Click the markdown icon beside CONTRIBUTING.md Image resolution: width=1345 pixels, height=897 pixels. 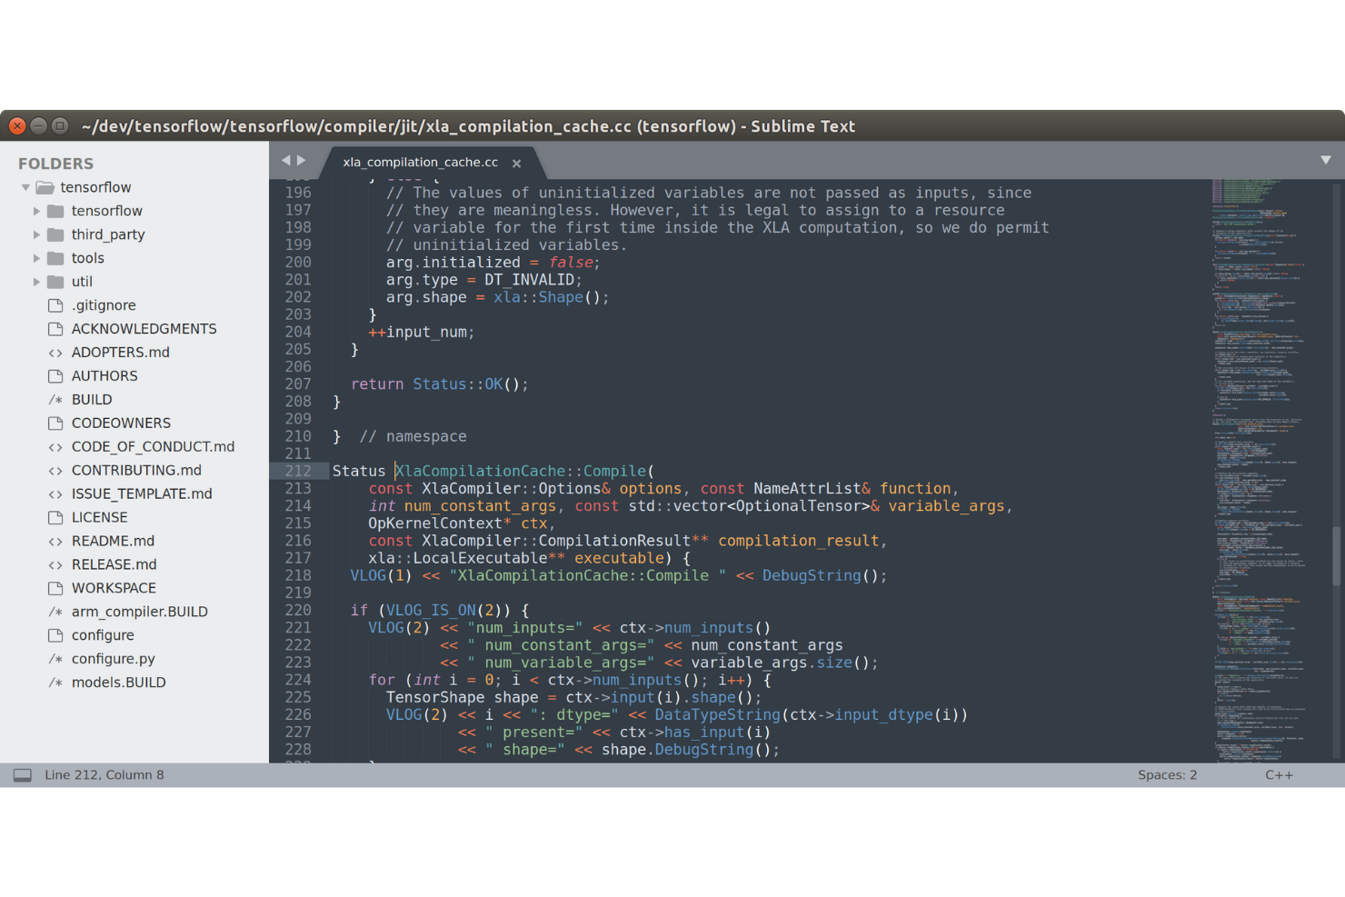pos(55,470)
